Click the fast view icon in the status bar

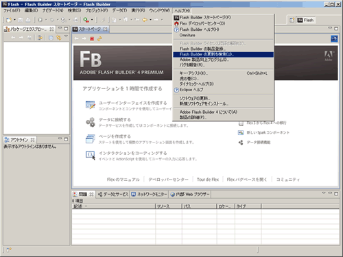click(x=9, y=250)
